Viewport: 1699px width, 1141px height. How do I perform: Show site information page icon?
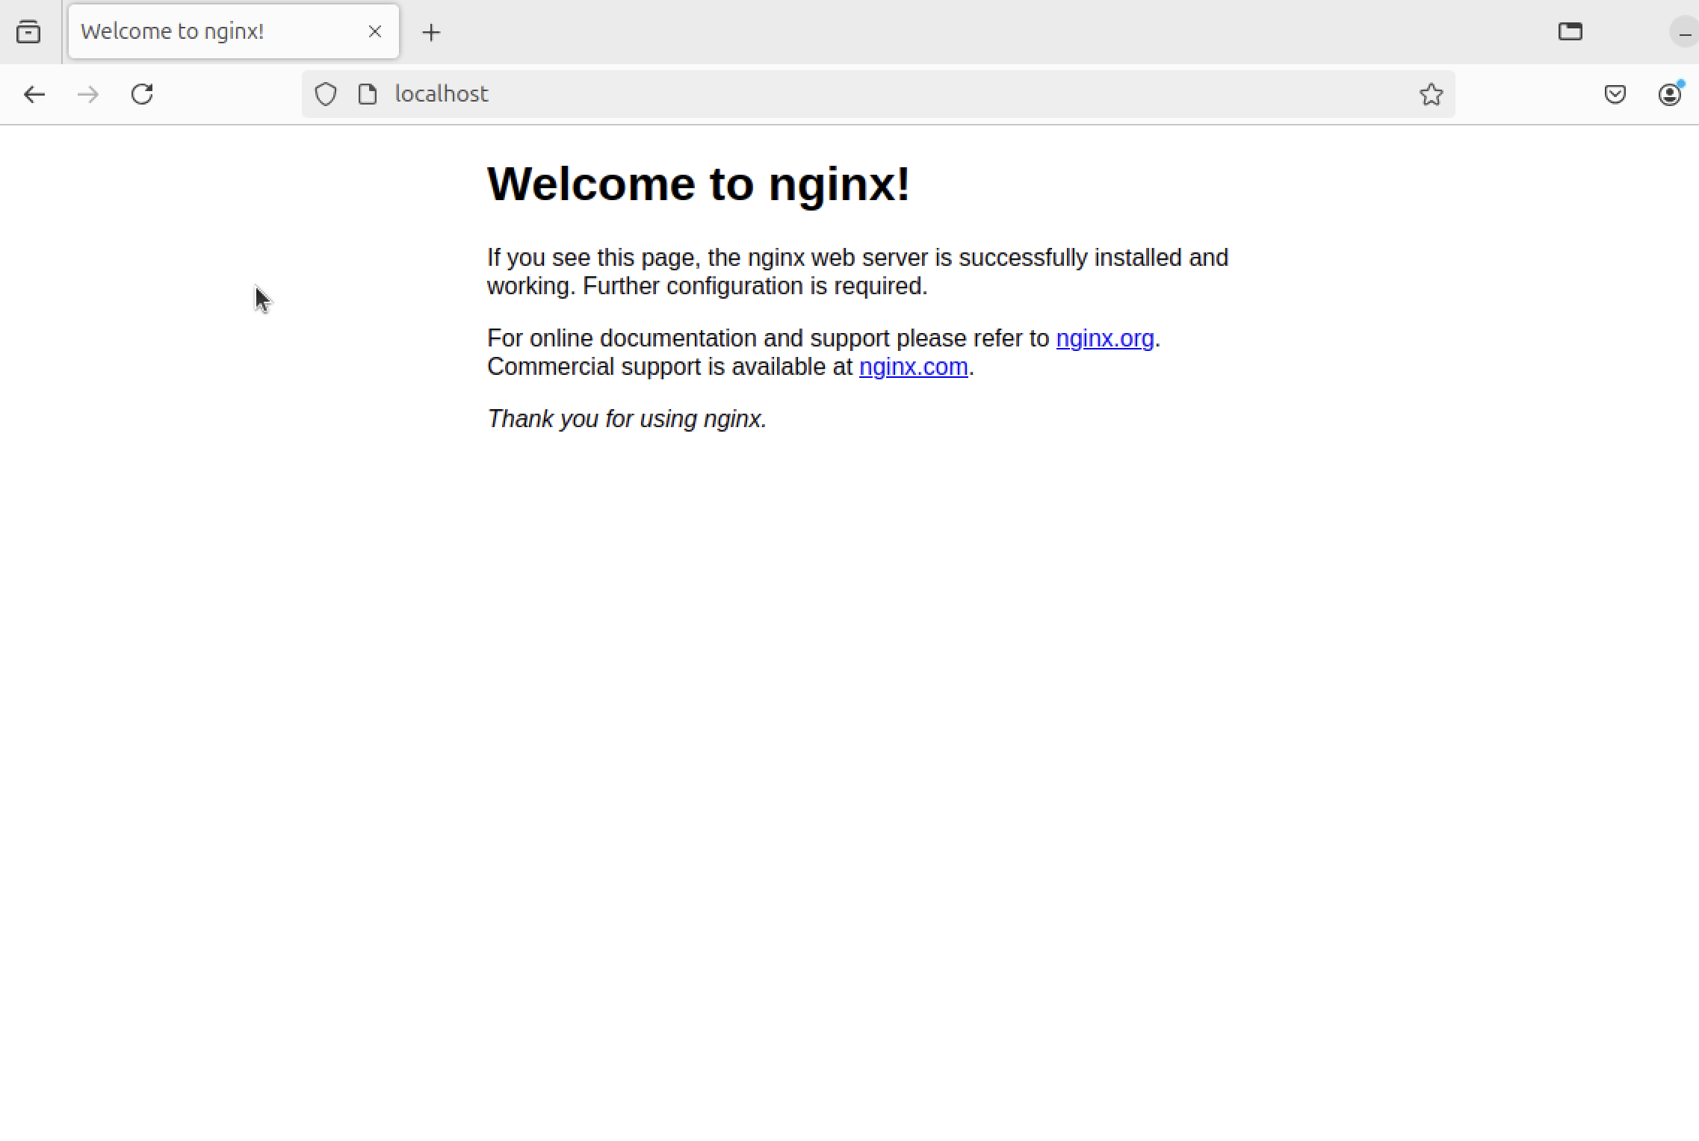tap(367, 94)
